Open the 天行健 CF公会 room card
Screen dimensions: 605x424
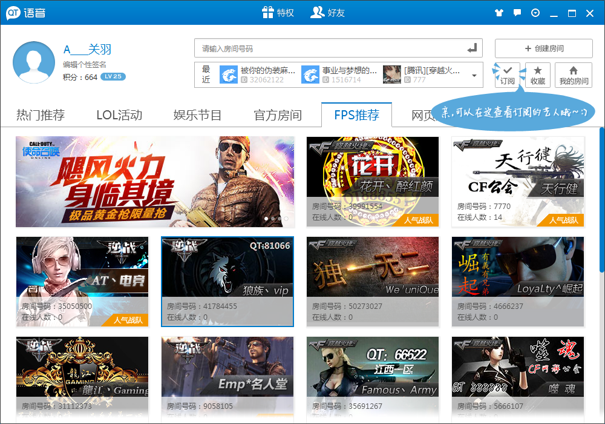tap(518, 182)
